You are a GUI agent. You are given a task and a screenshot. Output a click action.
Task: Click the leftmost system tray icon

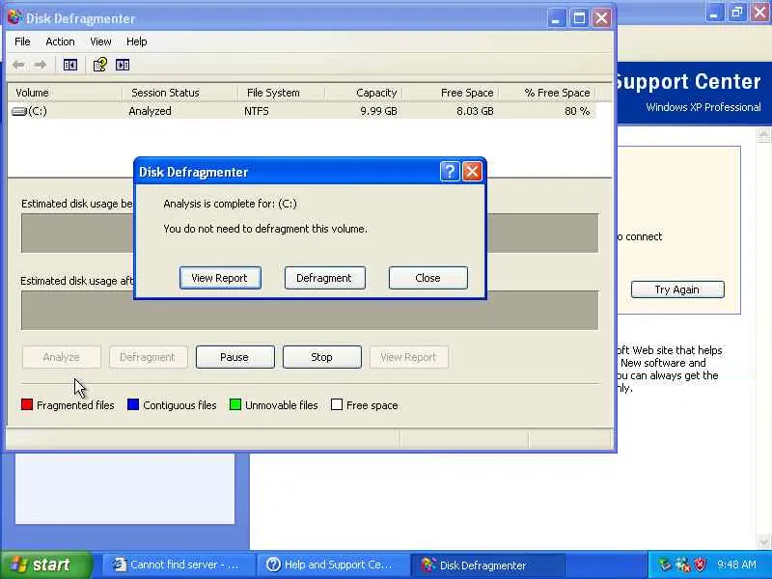(x=665, y=565)
